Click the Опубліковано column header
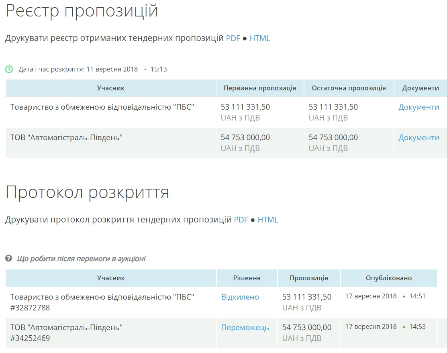 click(x=388, y=278)
